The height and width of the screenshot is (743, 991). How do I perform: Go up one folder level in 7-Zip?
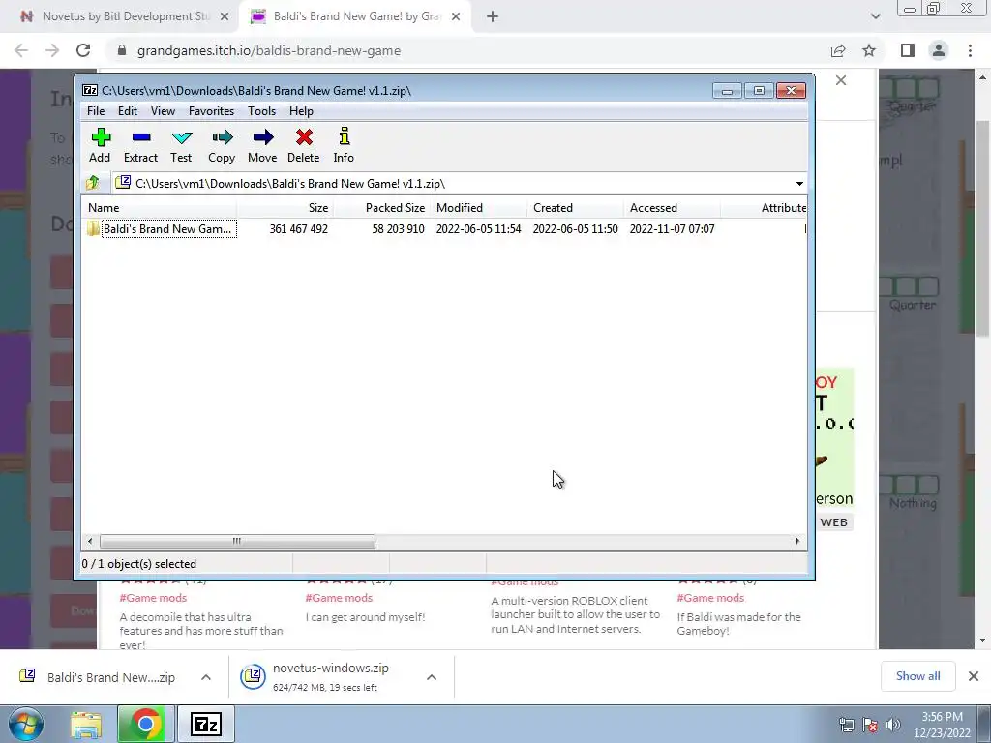pos(93,183)
